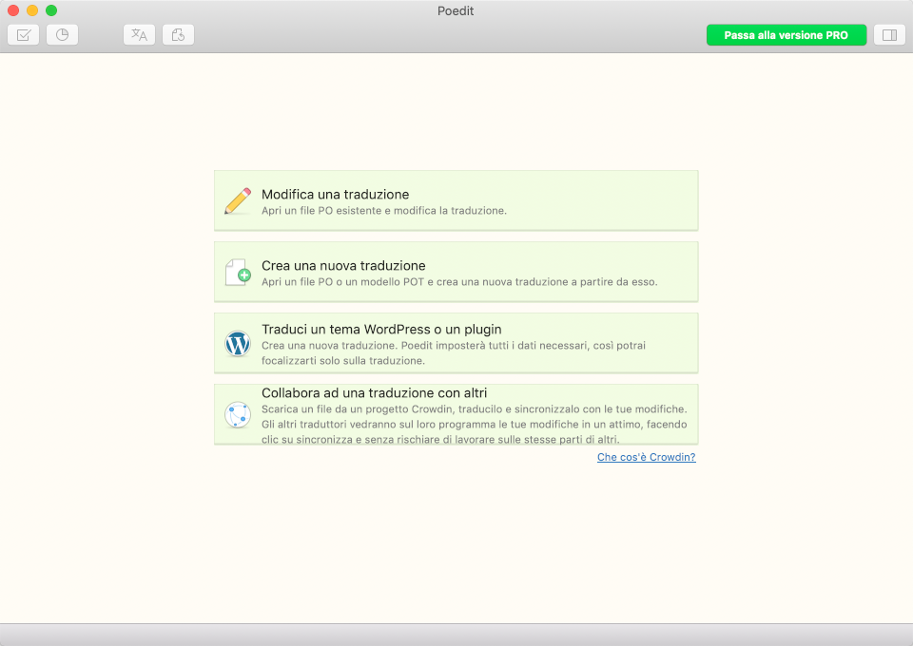
Task: Click description 'Crea una nuova traduzione. Poedit imposterà...'
Action: [x=453, y=353]
